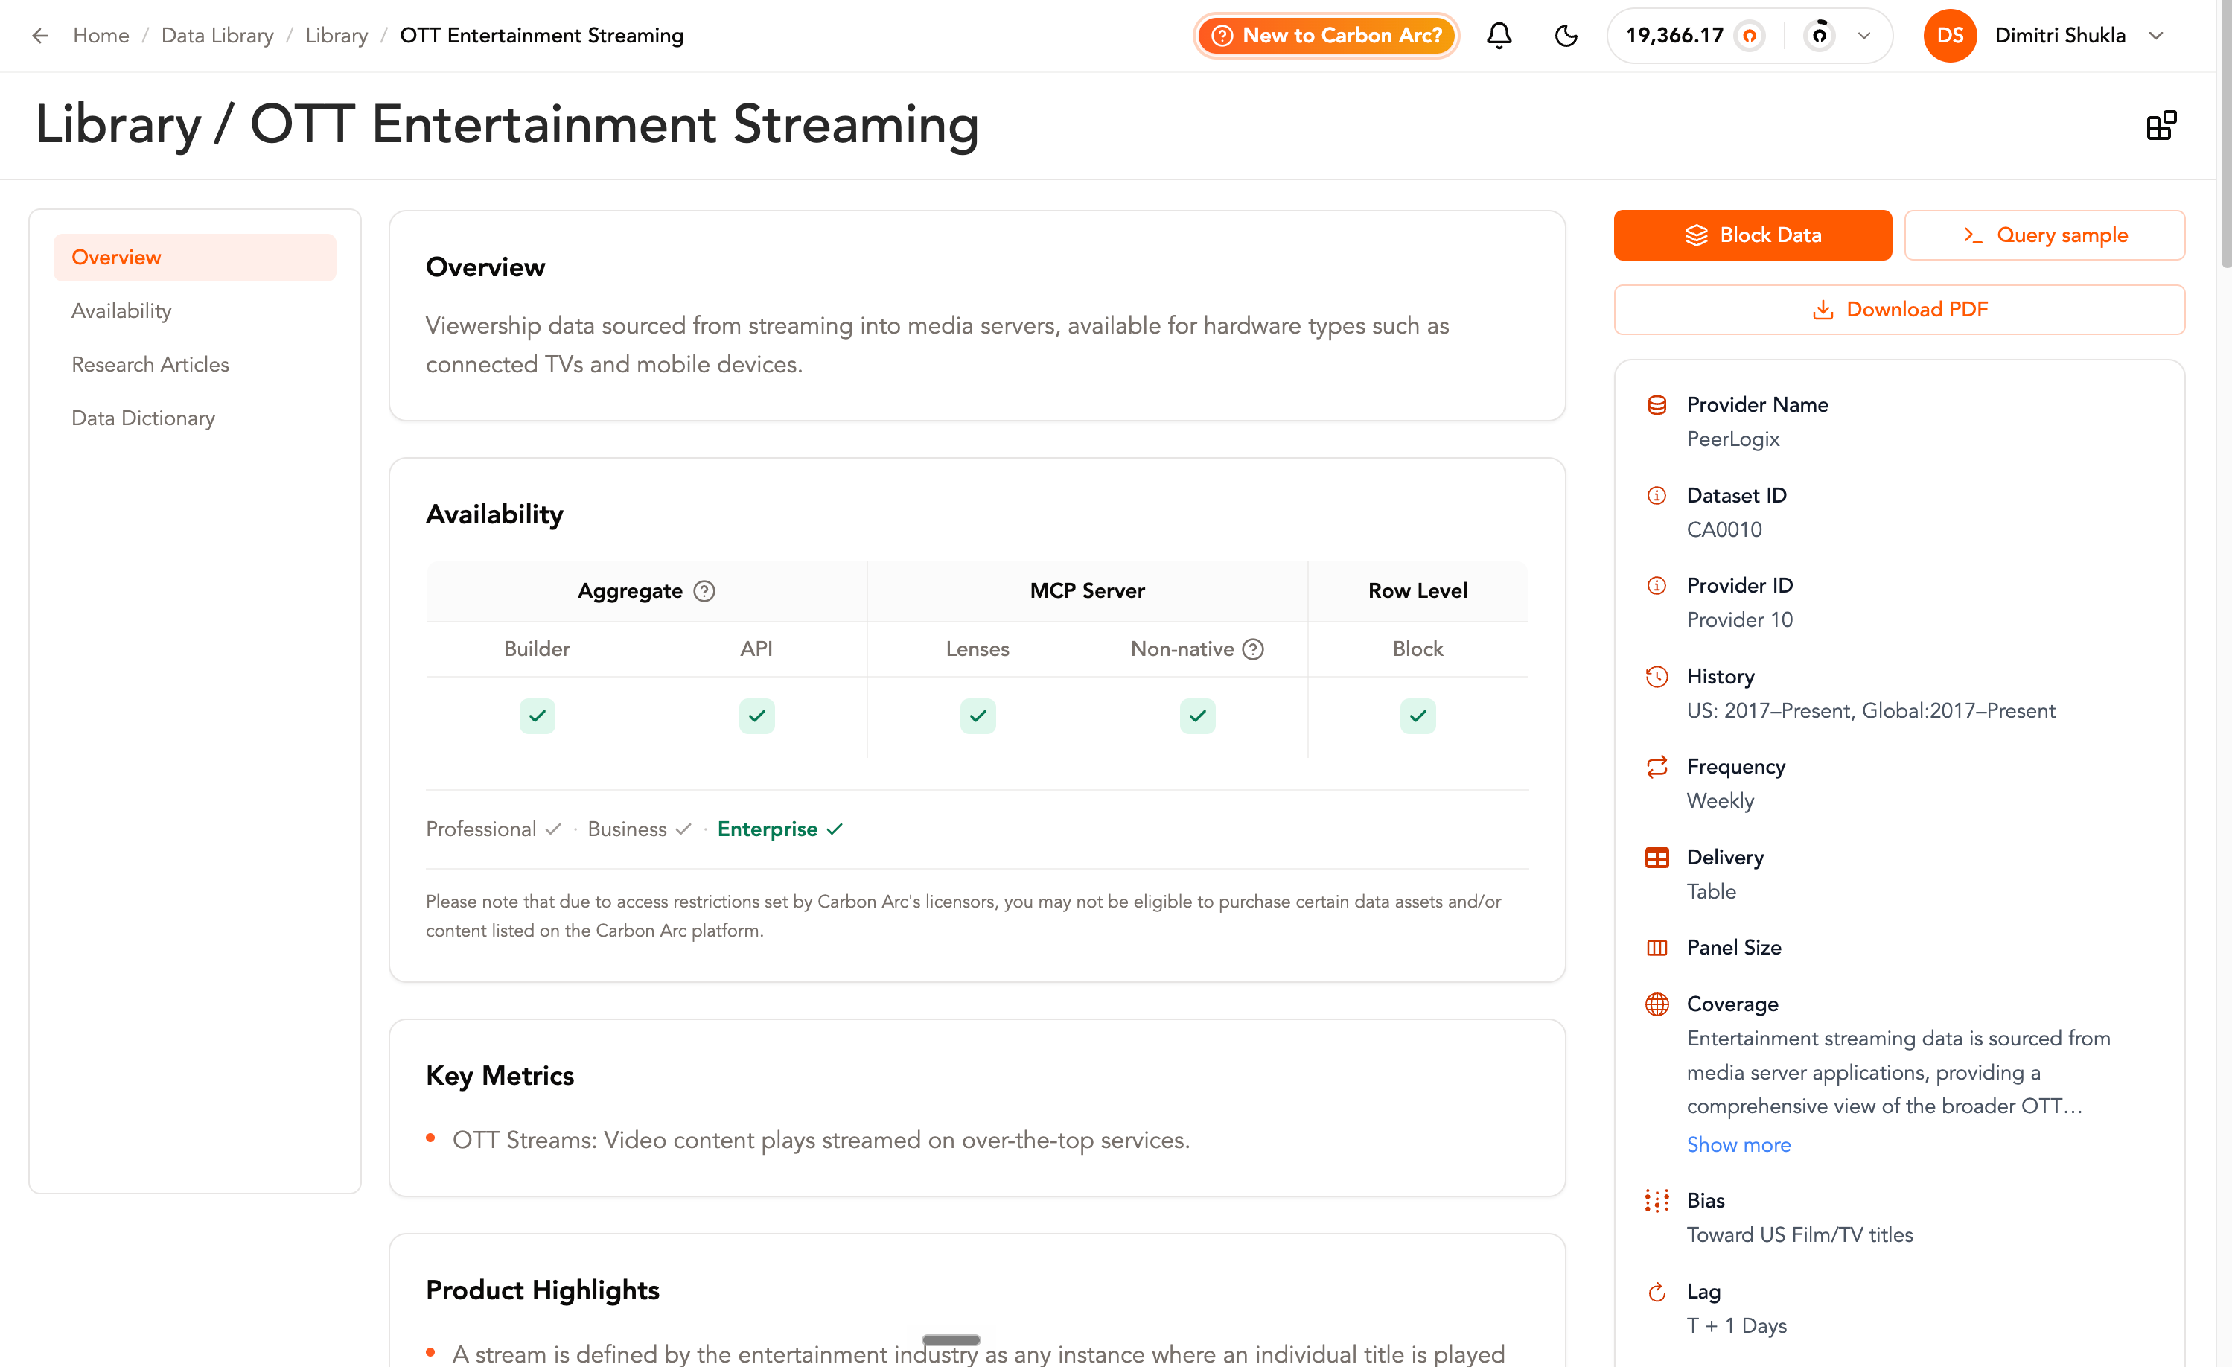Navigate to Home breadcrumb
Screen dimensions: 2232x1367
(x=101, y=35)
